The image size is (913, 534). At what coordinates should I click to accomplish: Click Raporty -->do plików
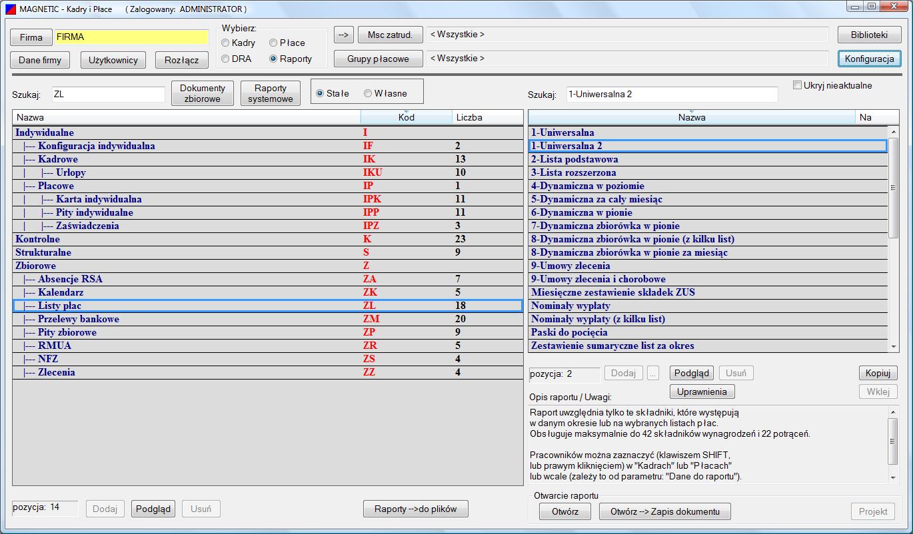tap(416, 509)
